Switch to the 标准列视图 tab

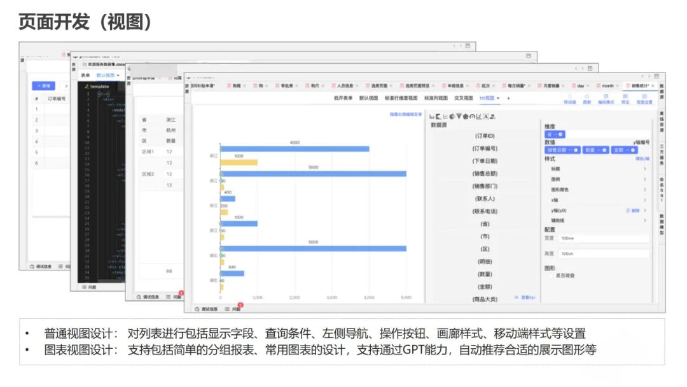436,98
